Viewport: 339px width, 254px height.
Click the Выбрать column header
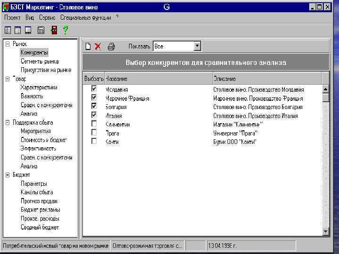coord(94,79)
